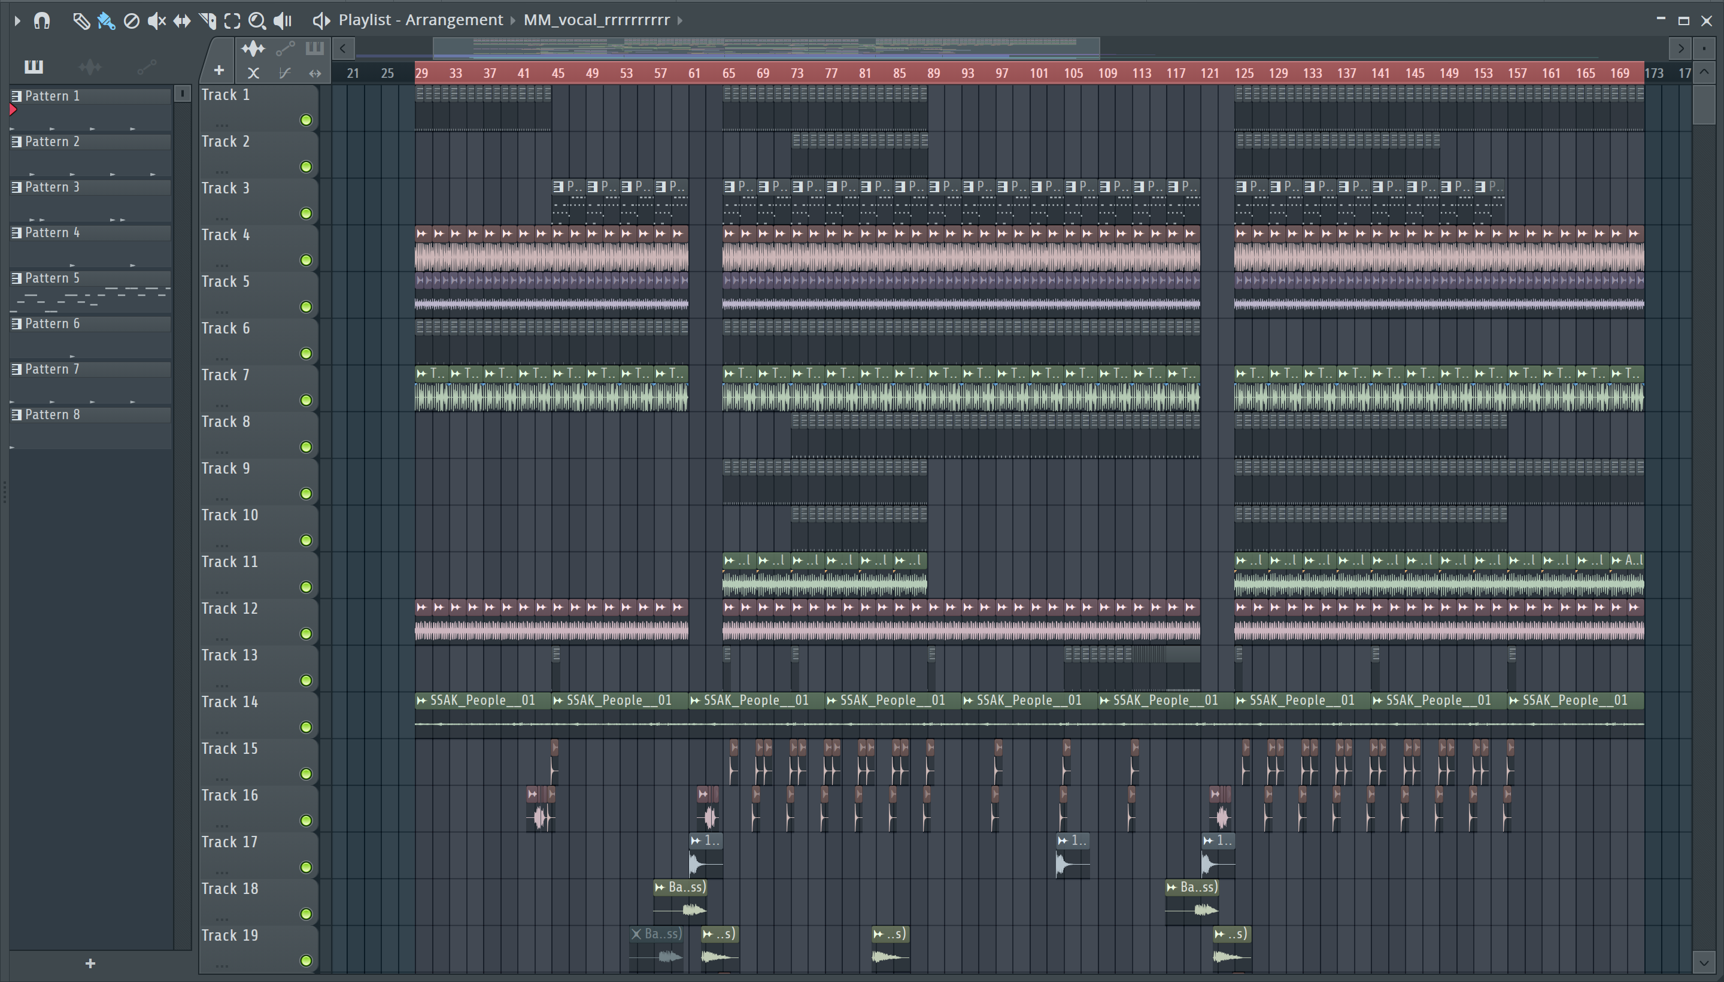Screen dimensions: 1724x982
Task: Click the picker panel scrollbar handle
Action: (x=182, y=94)
